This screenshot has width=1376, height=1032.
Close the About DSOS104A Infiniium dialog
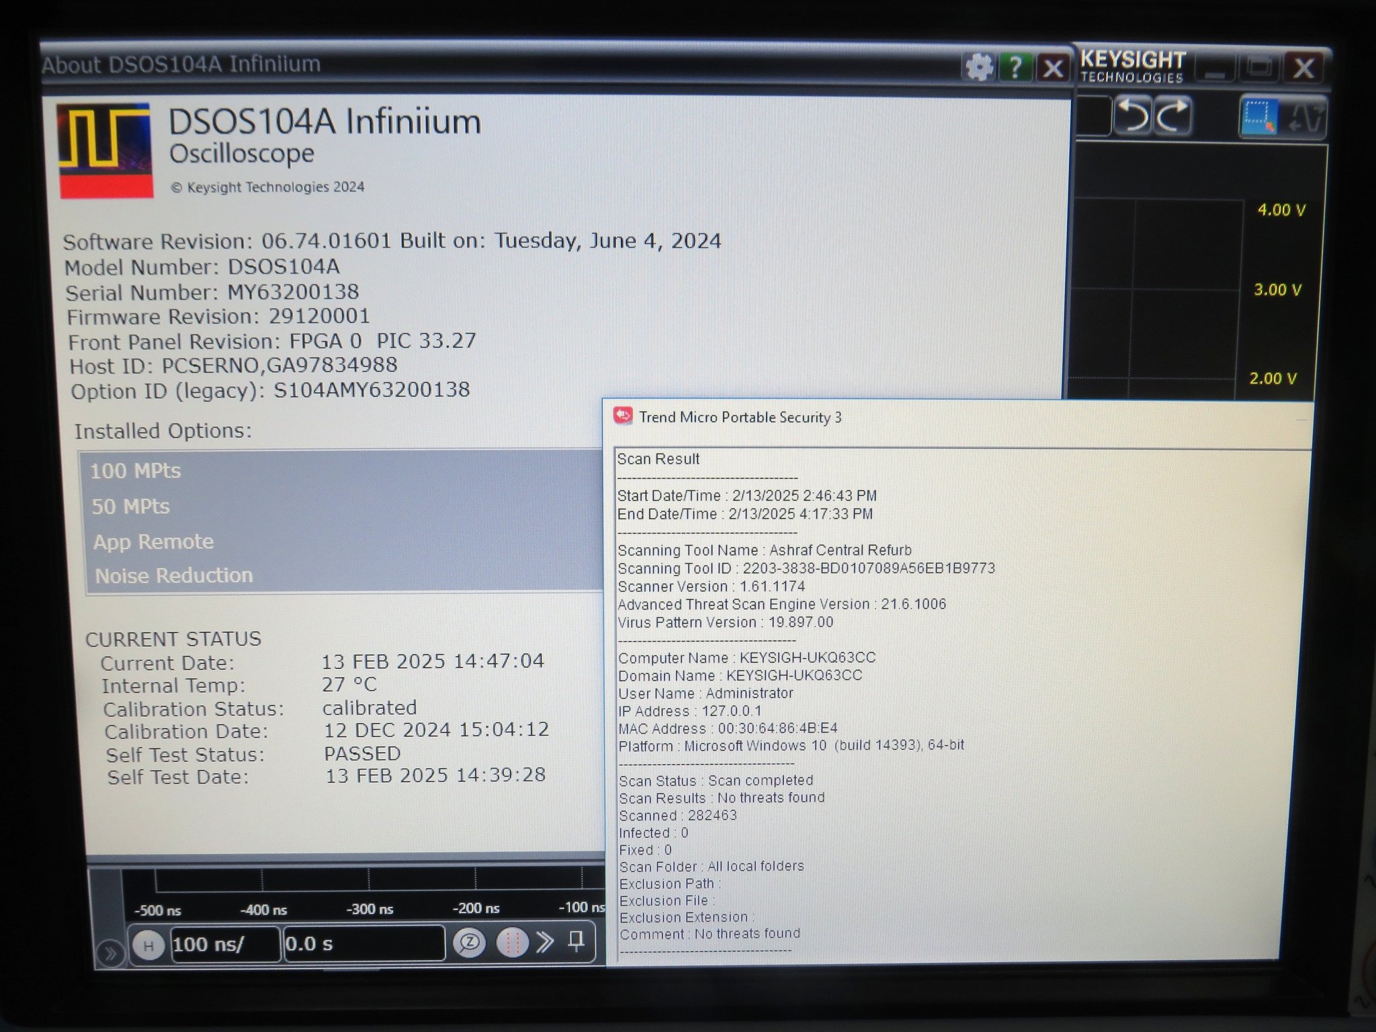coord(1053,68)
